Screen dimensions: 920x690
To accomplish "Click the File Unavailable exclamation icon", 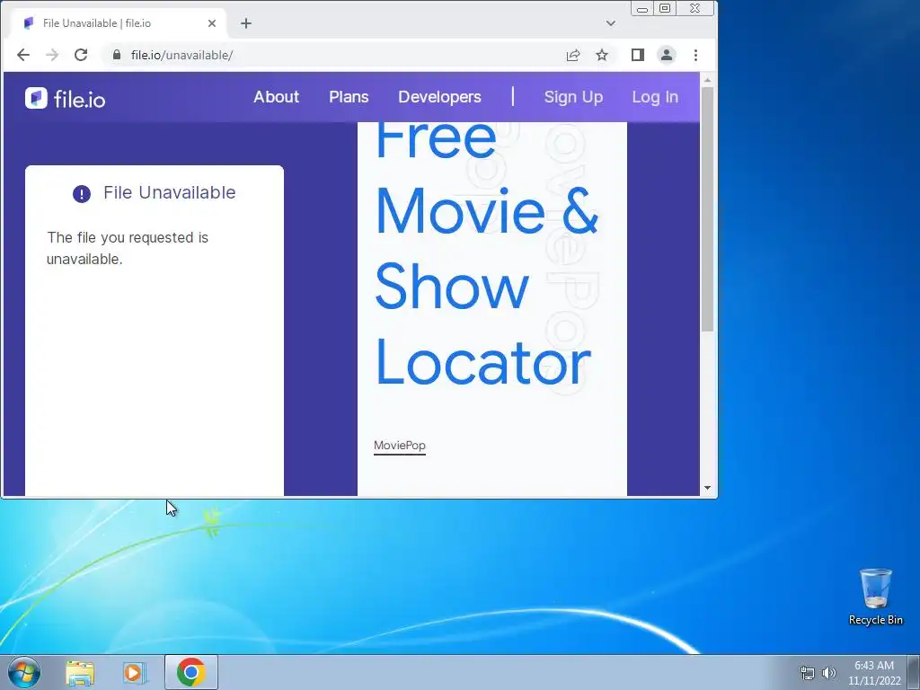I will pyautogui.click(x=82, y=194).
